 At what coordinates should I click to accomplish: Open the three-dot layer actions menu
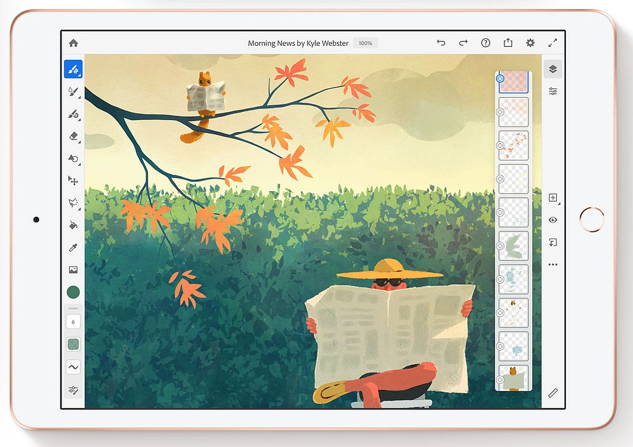click(x=553, y=265)
